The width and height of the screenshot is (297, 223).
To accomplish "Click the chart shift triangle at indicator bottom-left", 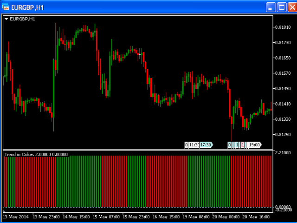I will [x=4, y=211].
